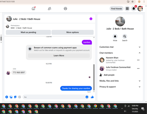This screenshot has width=147, height=114.
Task: Click the '773 968 8897' message
Action: pos(19,72)
